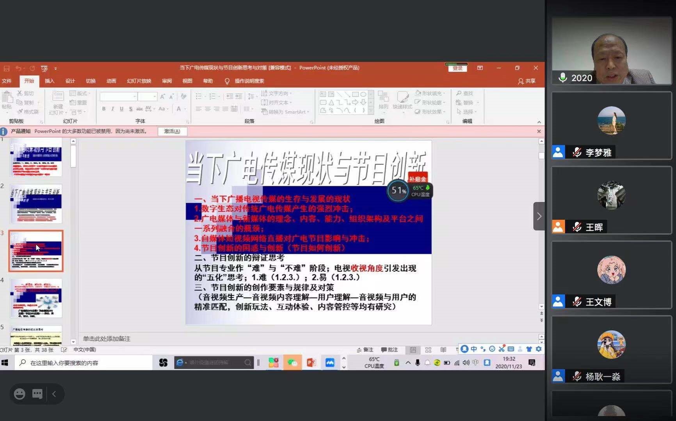Click the Bold formatting icon
The height and width of the screenshot is (421, 676).
click(x=104, y=109)
